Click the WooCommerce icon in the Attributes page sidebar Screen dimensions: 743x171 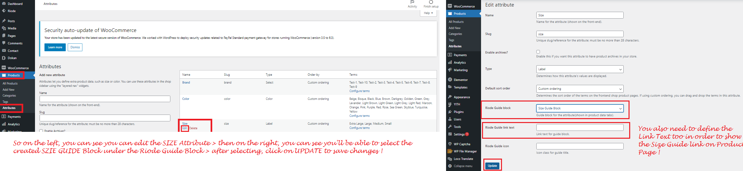(x=4, y=68)
